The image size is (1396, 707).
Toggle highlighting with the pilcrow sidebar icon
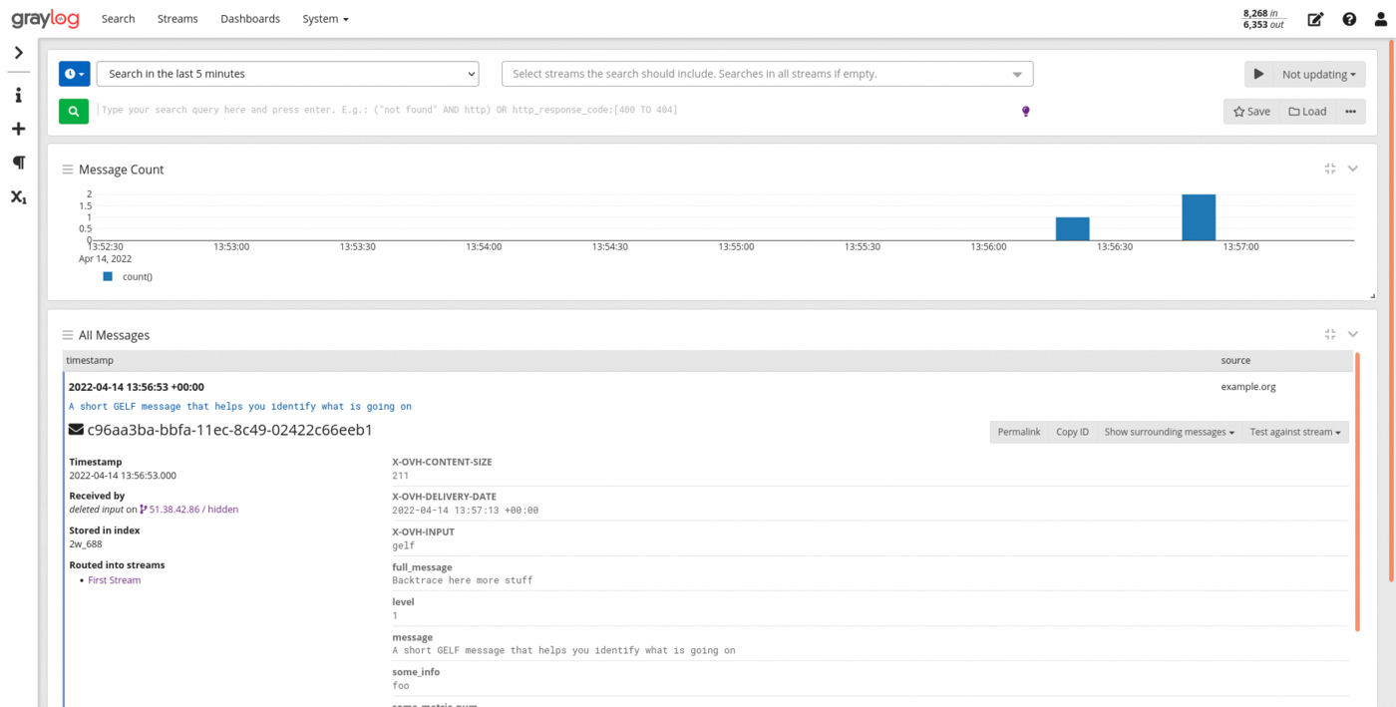pos(18,162)
